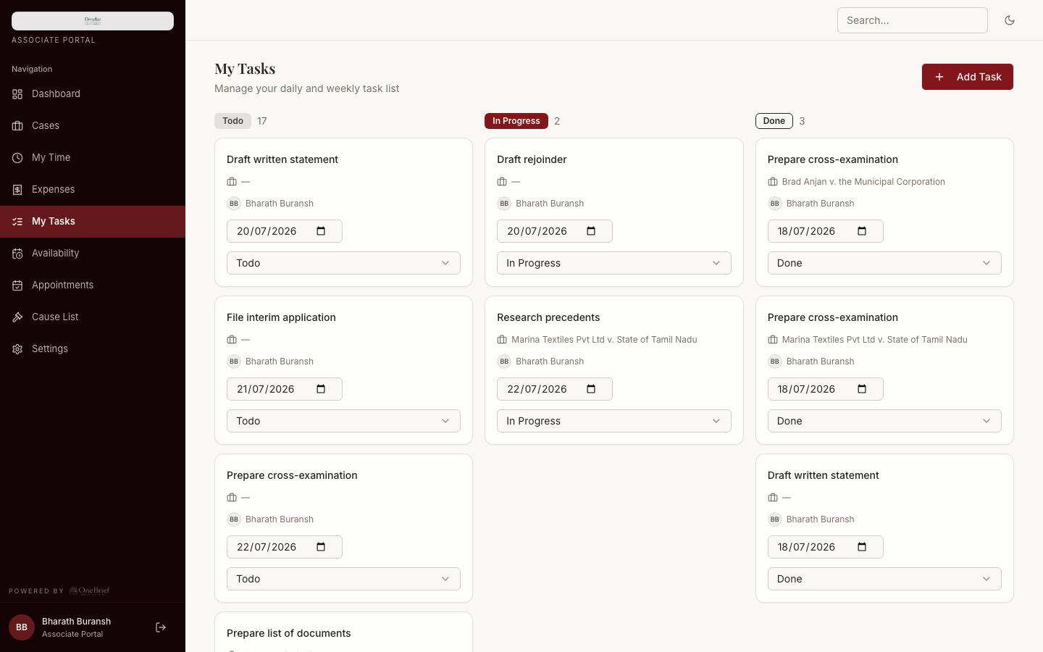1043x652 pixels.
Task: Open status dropdown on Todo Draft written statement
Action: pyautogui.click(x=343, y=263)
